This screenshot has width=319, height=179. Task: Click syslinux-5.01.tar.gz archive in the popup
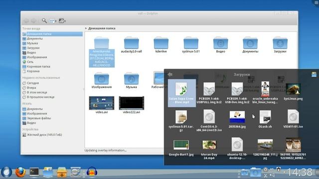181,121
